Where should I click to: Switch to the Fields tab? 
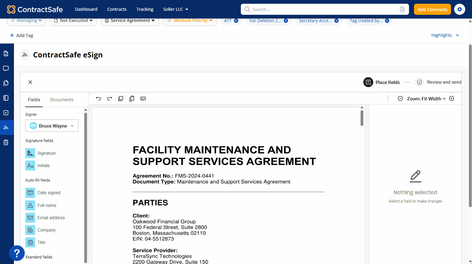(34, 100)
